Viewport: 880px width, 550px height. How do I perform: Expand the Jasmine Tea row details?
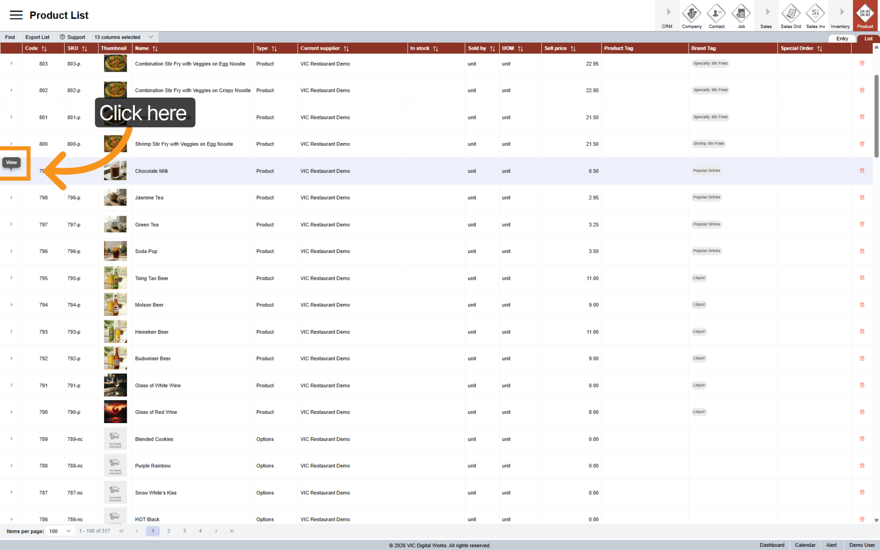tap(11, 198)
